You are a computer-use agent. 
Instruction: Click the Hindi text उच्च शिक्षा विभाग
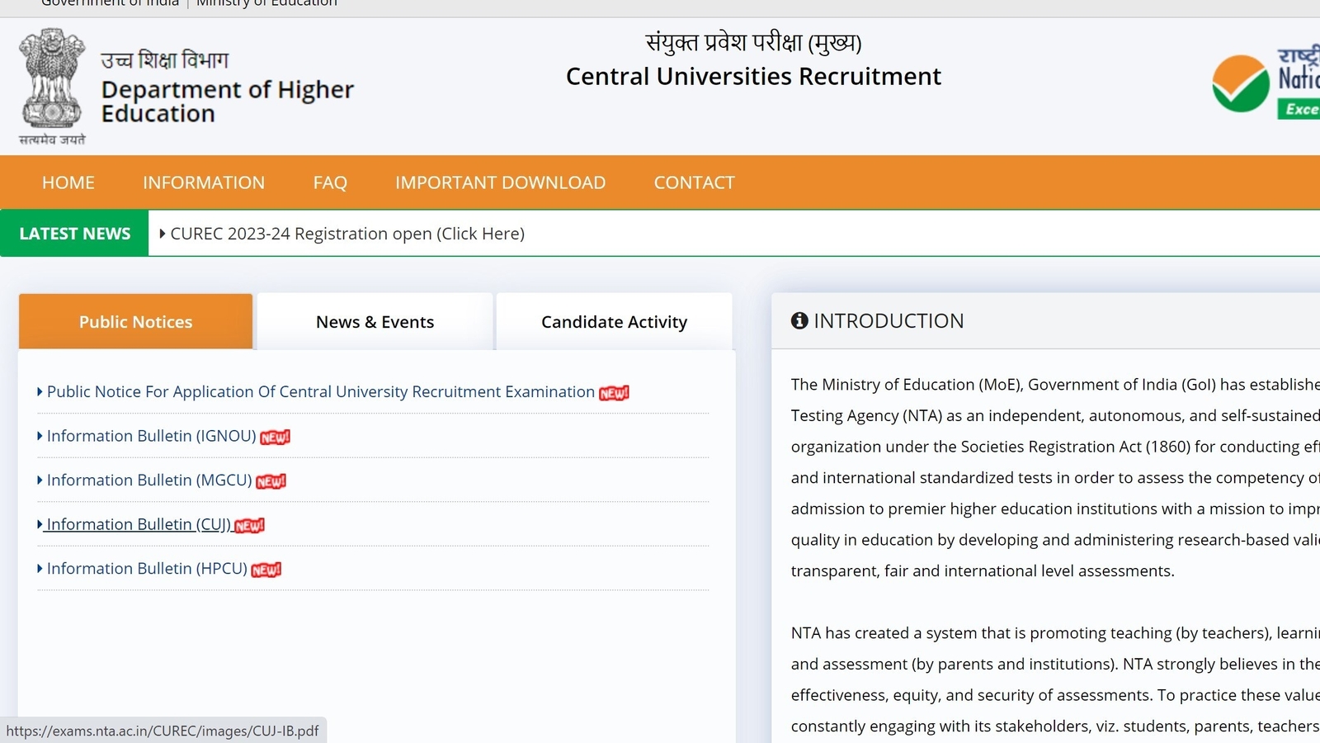point(165,60)
